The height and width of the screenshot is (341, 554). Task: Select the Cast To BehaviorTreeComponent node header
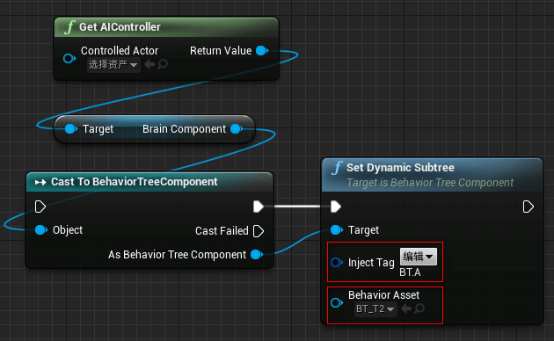click(149, 182)
